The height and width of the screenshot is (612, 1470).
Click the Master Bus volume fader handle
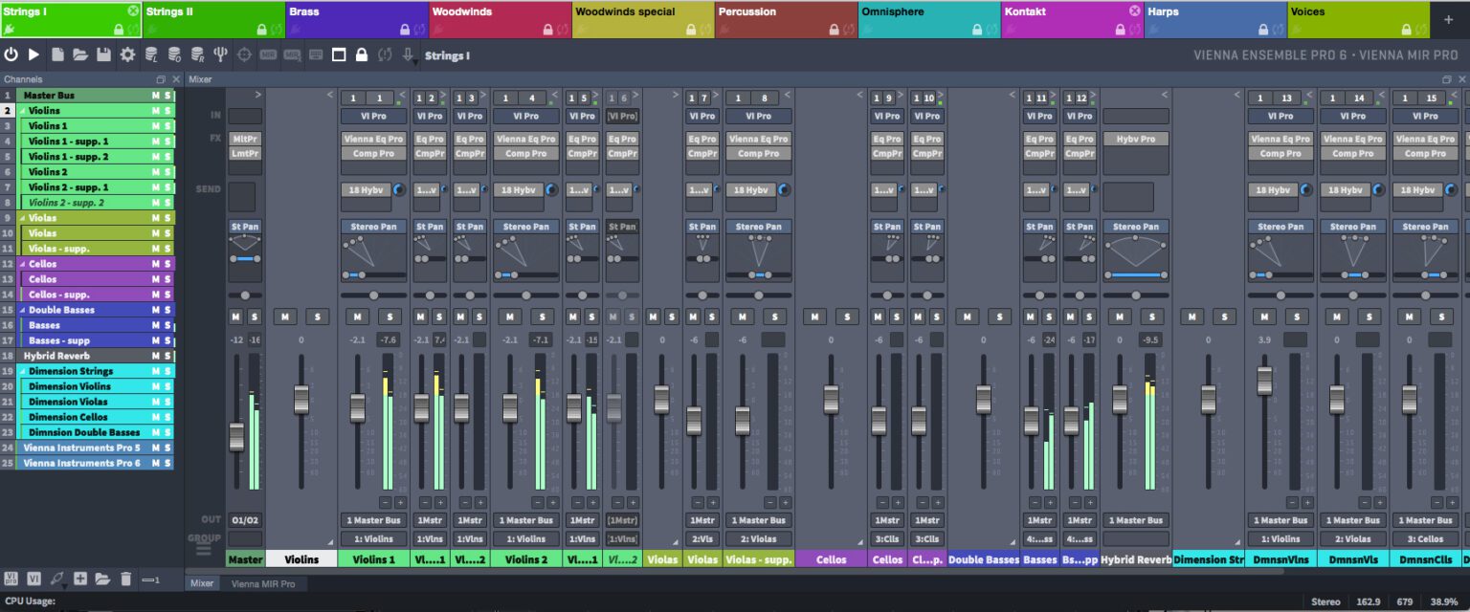point(236,436)
